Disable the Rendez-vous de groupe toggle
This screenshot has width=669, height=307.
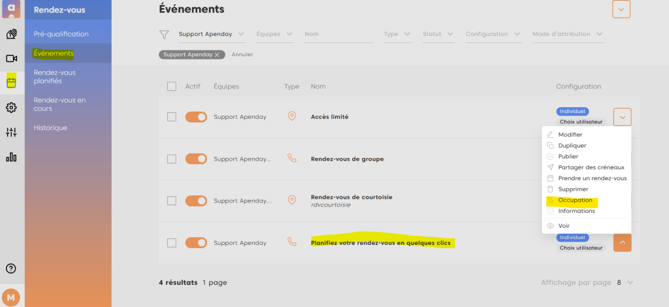coord(196,159)
